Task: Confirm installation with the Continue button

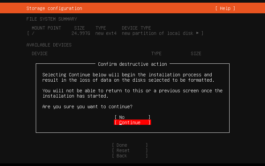Action: pyautogui.click(x=132, y=123)
